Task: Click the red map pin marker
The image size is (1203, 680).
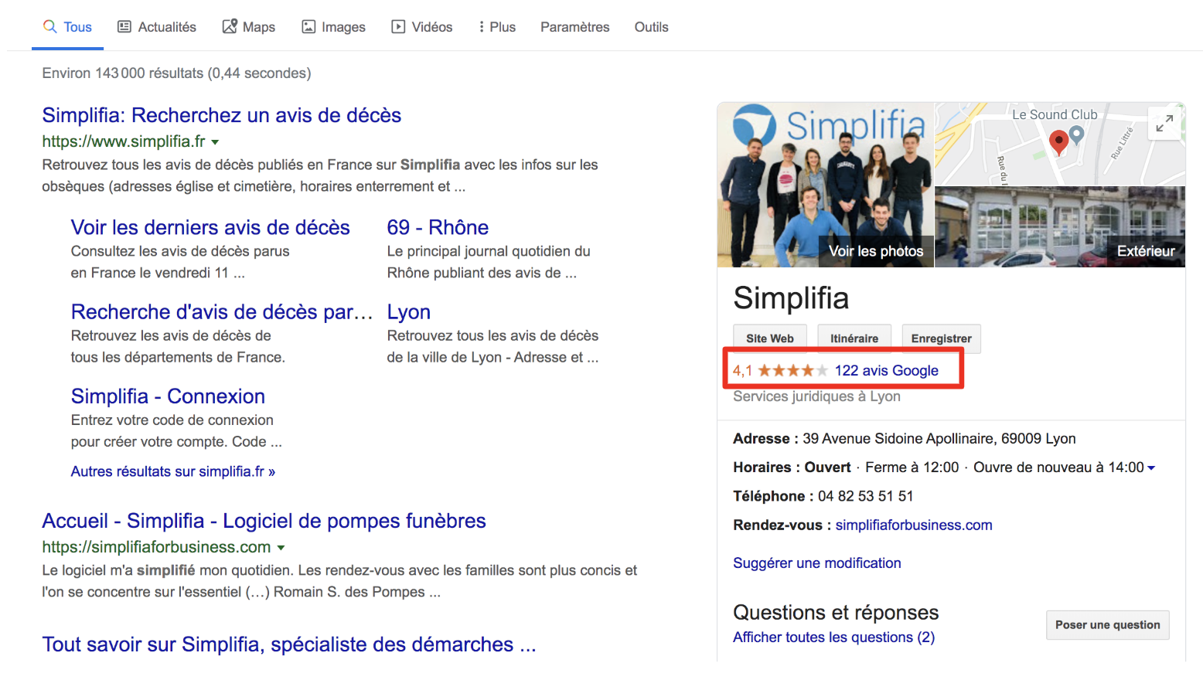Action: tap(1058, 141)
